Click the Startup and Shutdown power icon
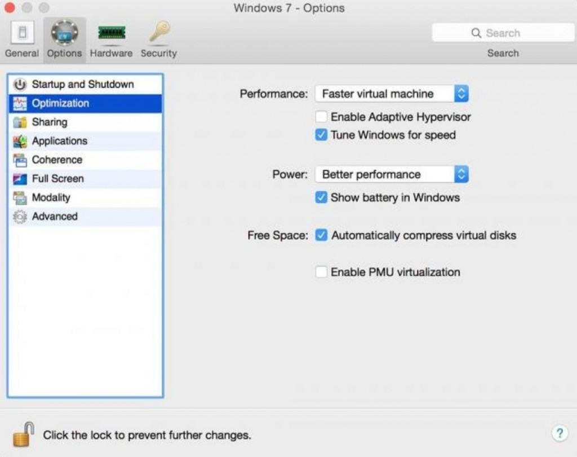Screen dimensions: 577x457 click(x=20, y=85)
